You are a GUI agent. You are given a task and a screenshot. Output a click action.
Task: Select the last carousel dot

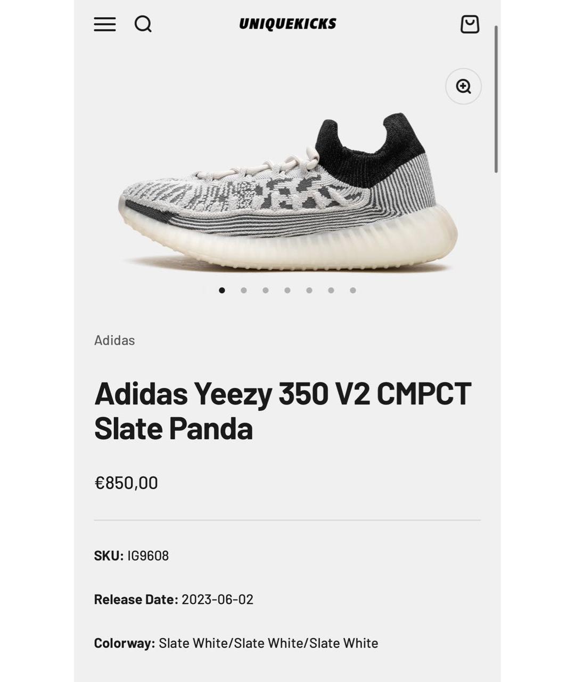point(353,290)
